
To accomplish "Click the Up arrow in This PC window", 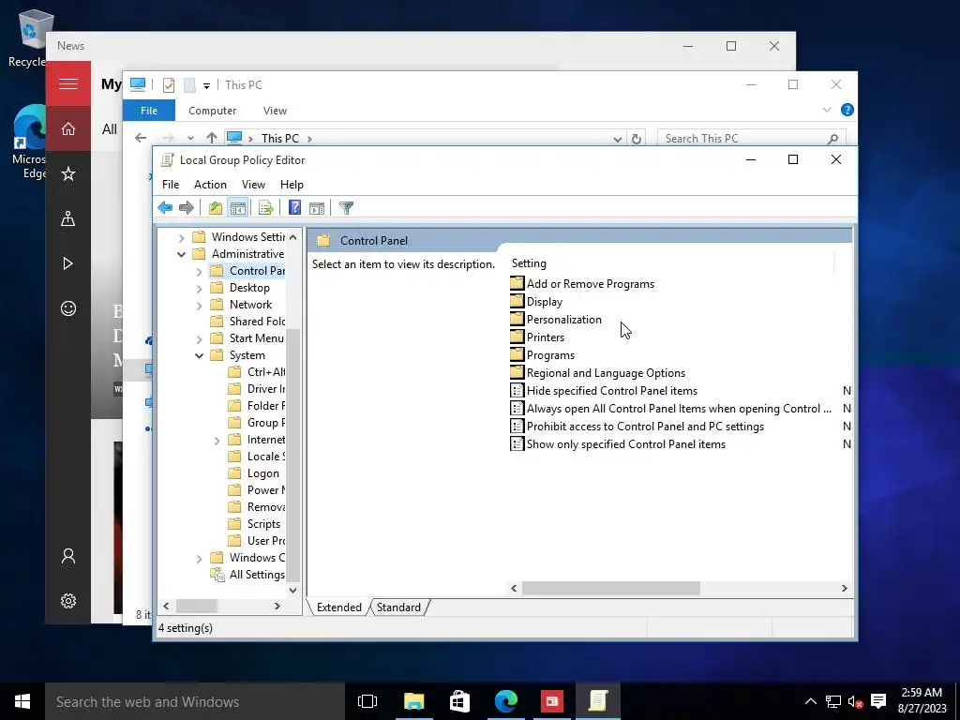I will click(211, 139).
